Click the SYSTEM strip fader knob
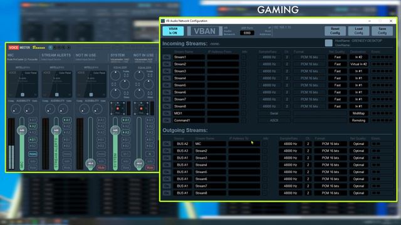401x225 pixels. click(115, 131)
